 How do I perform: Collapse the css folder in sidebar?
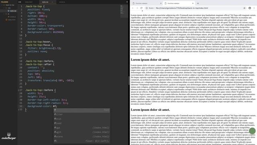click(4, 8)
